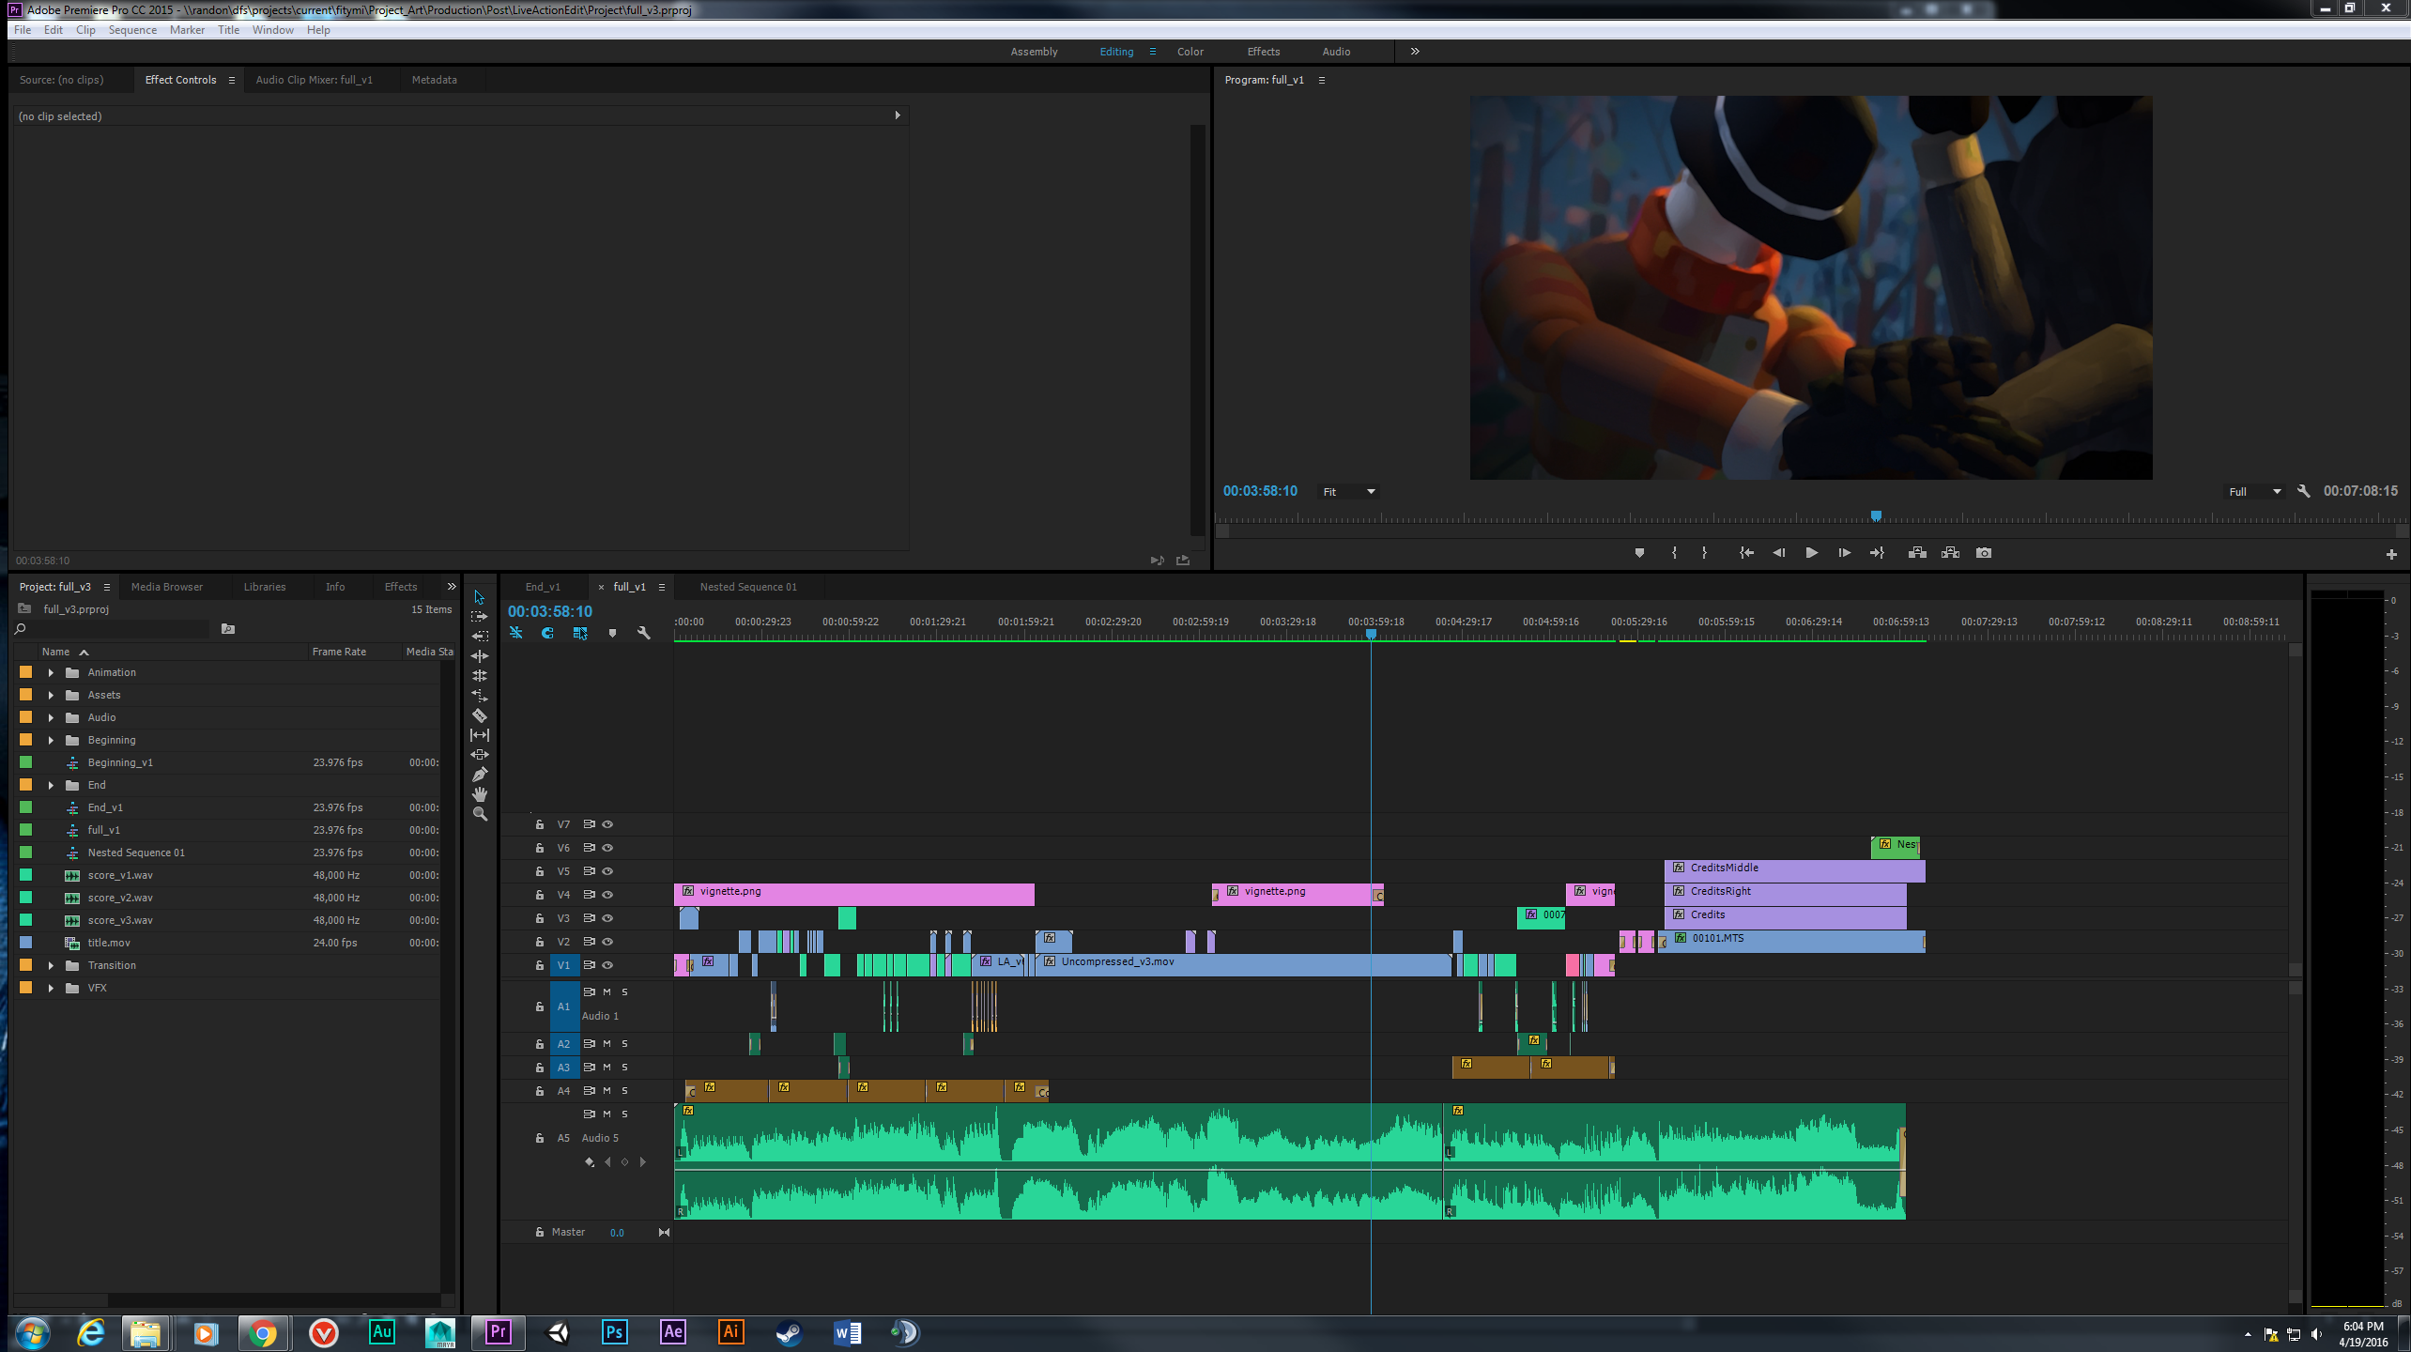Select the Assembly workspace
Image resolution: width=2411 pixels, height=1352 pixels.
tap(1034, 52)
